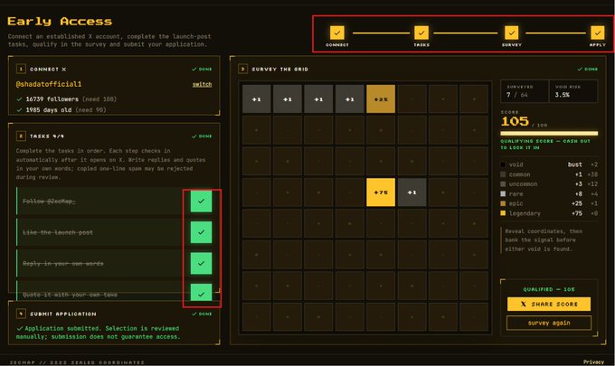
Task: Click the X logo in Connect X heading
Action: [x=64, y=69]
